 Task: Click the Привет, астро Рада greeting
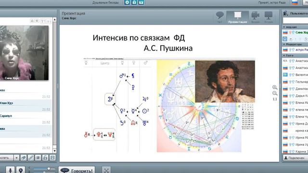pos(271,2)
